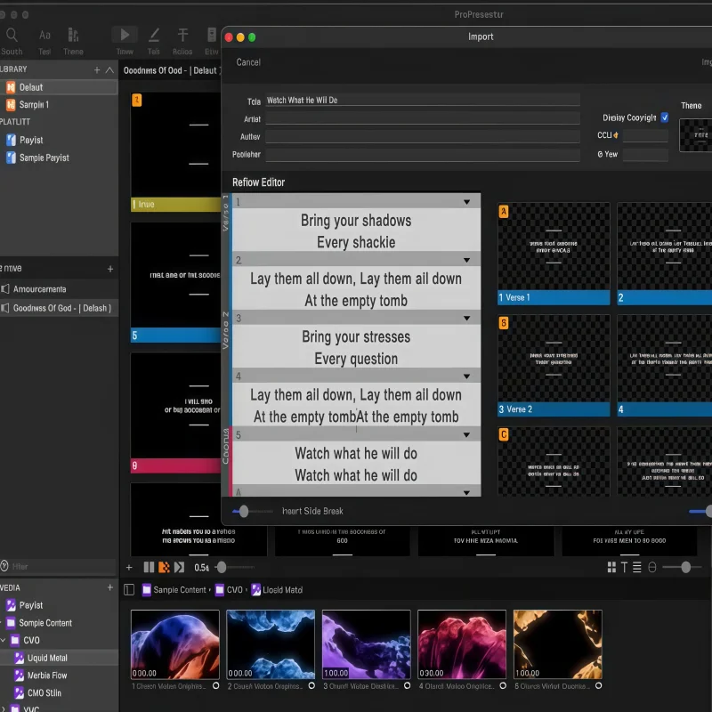Click the Title input field
Screen dimensions: 712x712
422,101
